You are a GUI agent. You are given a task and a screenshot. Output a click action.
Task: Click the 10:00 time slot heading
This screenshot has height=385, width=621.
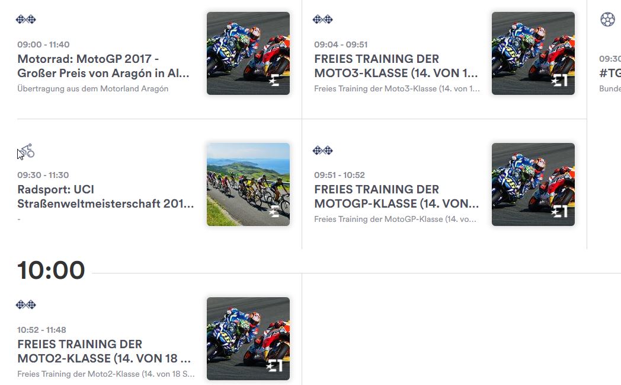(51, 271)
